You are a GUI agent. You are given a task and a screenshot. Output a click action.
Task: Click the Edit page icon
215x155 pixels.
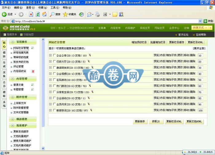105,14
